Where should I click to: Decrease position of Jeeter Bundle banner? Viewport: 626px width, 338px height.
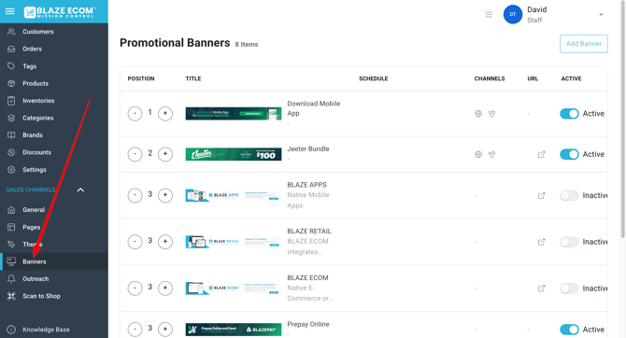click(135, 154)
